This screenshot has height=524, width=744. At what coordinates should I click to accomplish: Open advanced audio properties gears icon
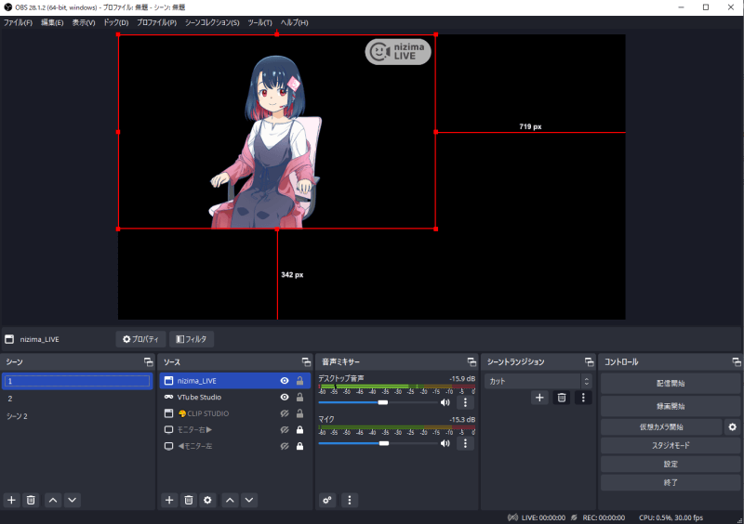coord(327,500)
